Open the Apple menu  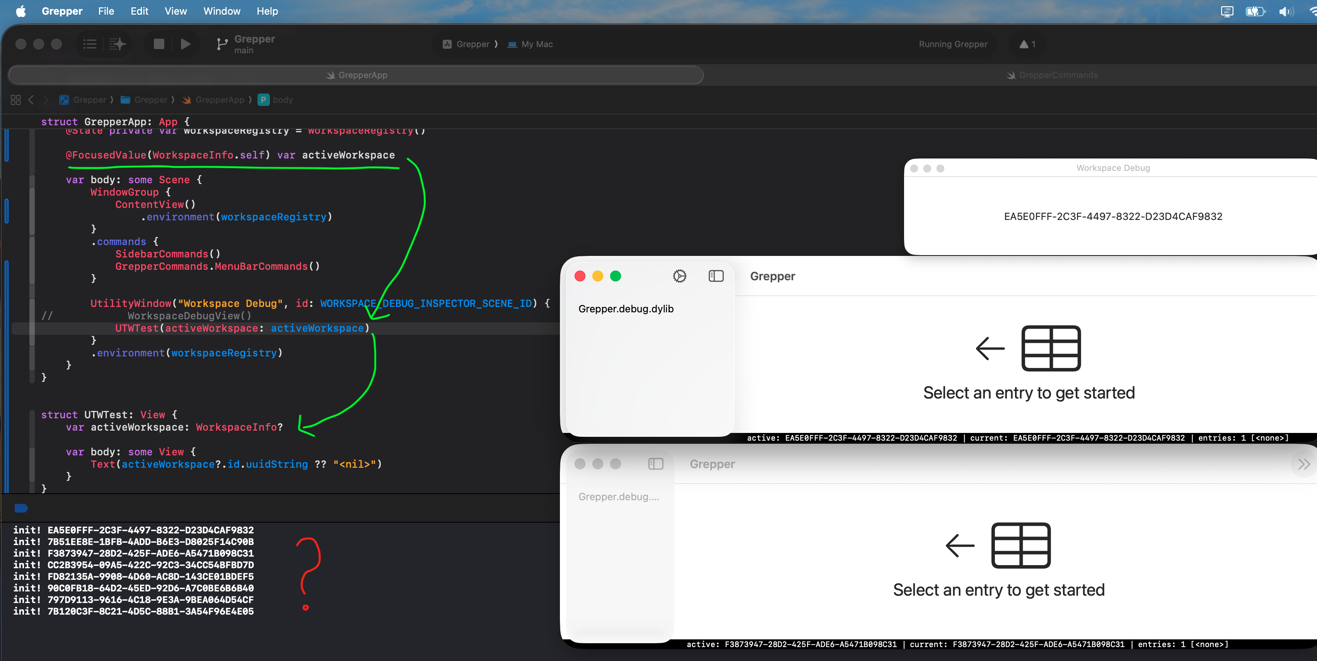pos(20,11)
